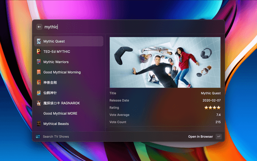The height and width of the screenshot is (161, 257).
Task: Click the Good Mythical Morning poster icon
Action: pyautogui.click(x=39, y=72)
